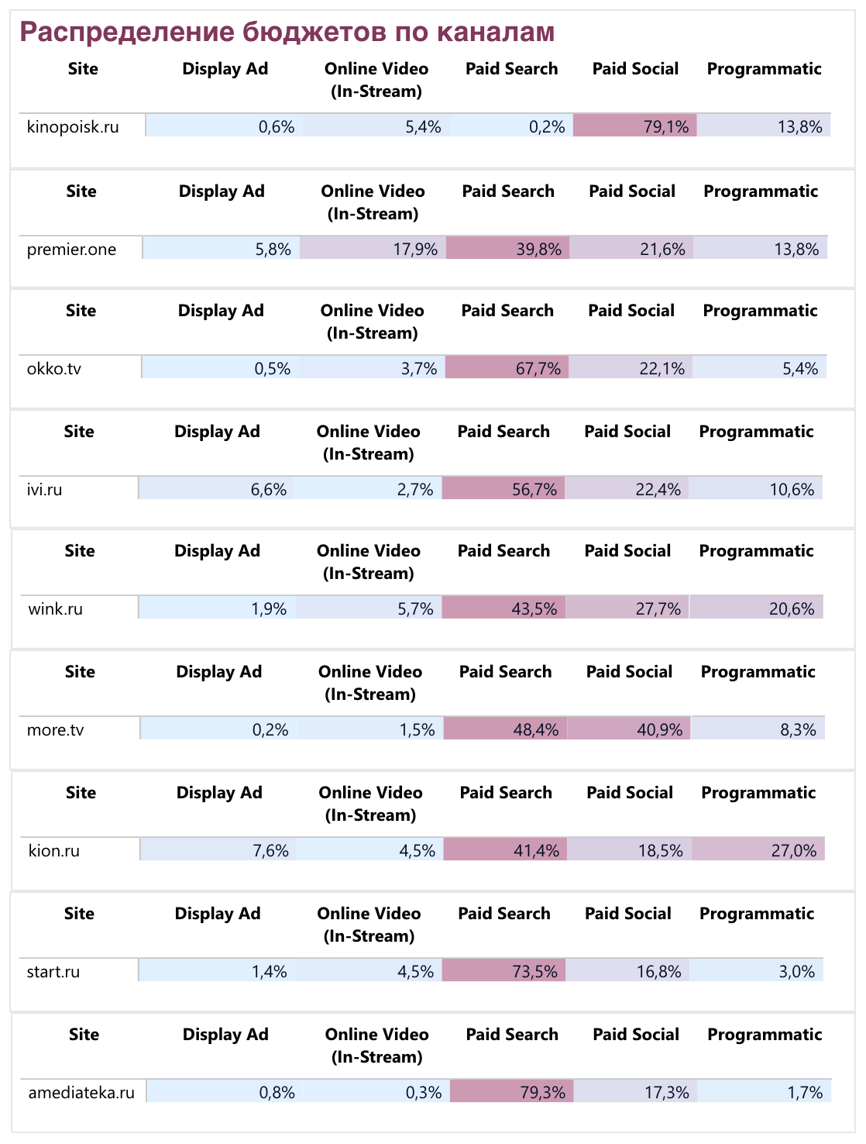Select the 20,6% Programmatic cell

pos(757,608)
